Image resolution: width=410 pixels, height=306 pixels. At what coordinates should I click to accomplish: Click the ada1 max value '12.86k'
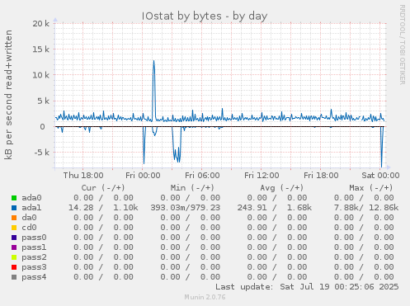point(384,208)
